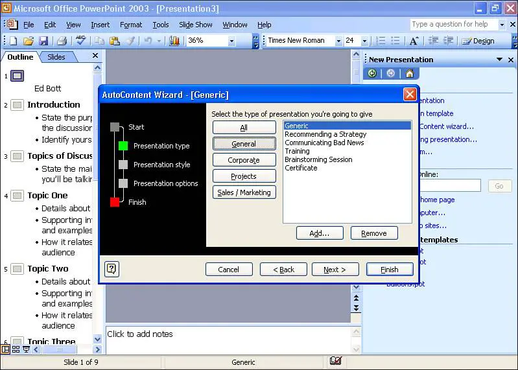
Task: Click the Introduction slide icon in Outline
Action: click(x=17, y=105)
